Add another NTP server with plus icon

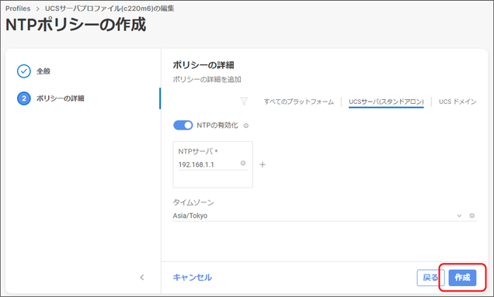coord(263,164)
